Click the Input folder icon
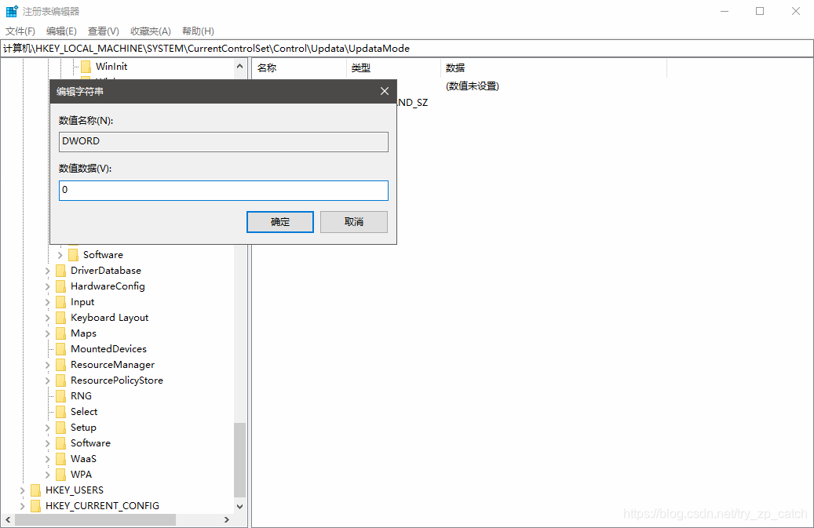The image size is (814, 528). click(x=60, y=302)
